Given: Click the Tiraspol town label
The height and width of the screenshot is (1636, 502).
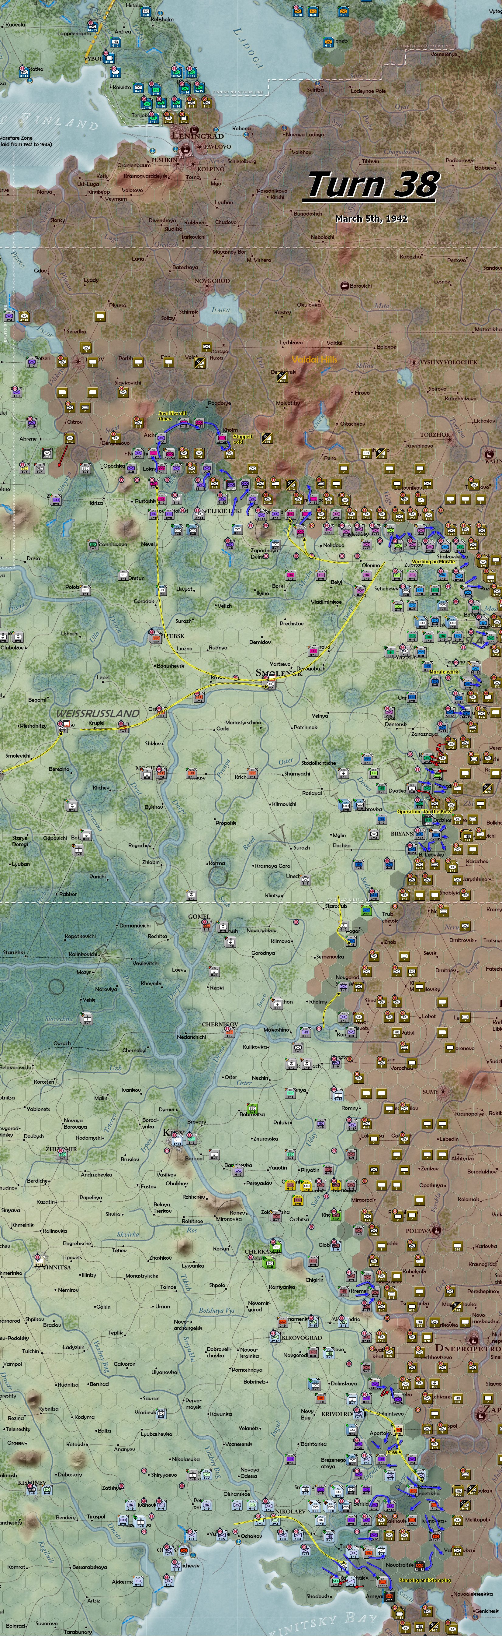Looking at the screenshot, I should (x=96, y=1516).
